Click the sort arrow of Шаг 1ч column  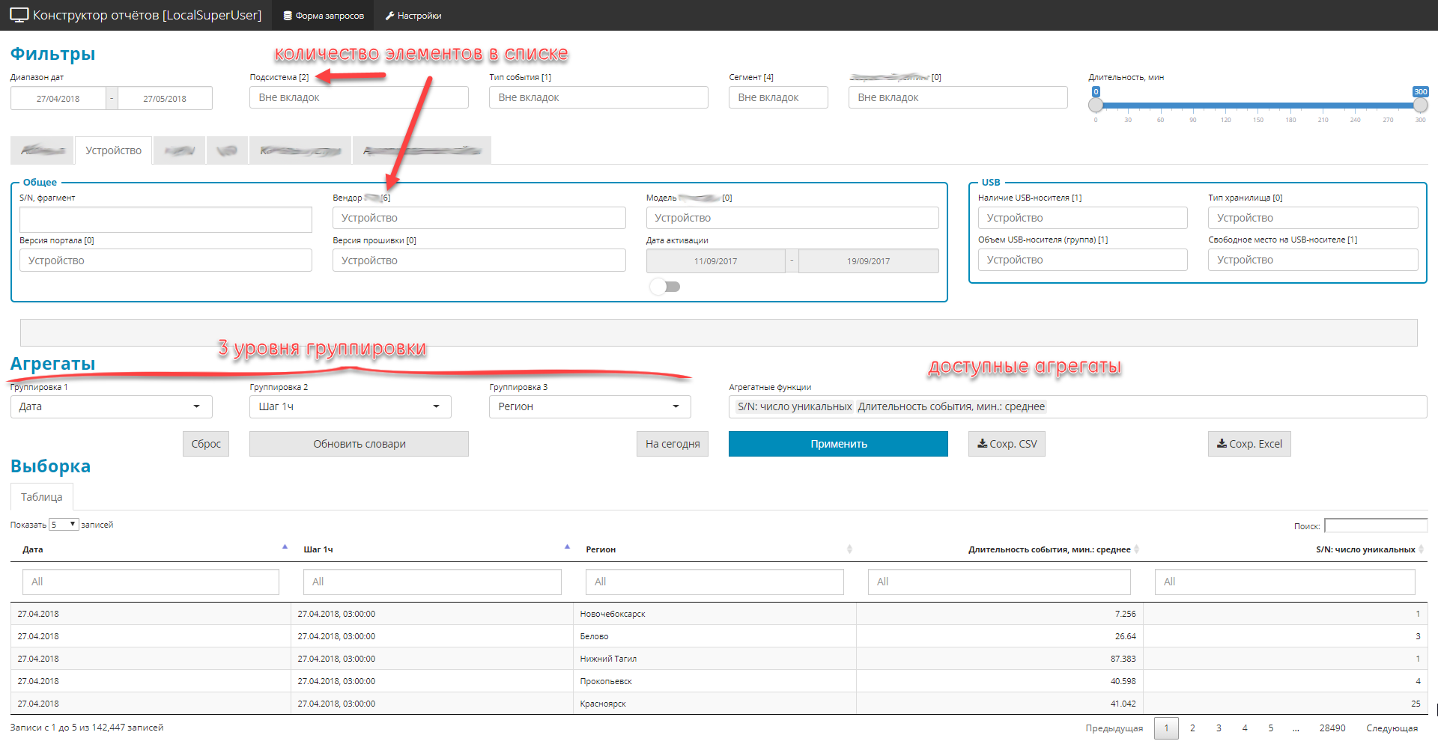(x=567, y=547)
